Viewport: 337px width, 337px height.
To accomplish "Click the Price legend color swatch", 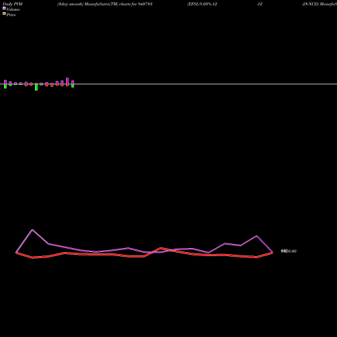I will pos(4,13).
